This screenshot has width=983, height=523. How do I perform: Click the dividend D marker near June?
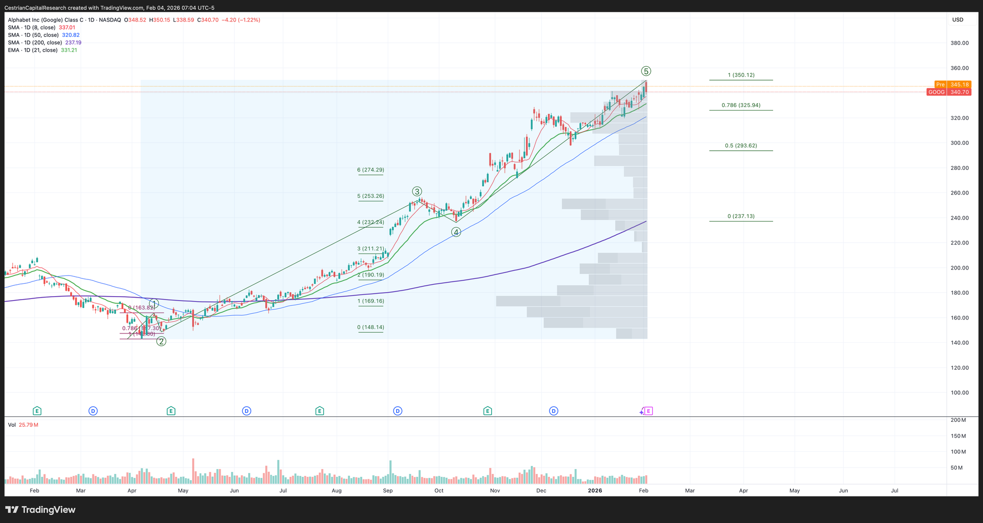(x=247, y=411)
